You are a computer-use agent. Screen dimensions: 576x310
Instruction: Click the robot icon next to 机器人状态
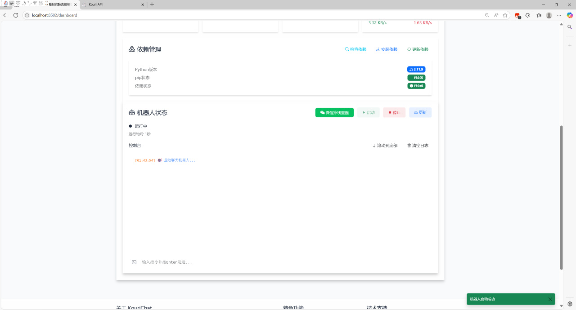coord(132,113)
